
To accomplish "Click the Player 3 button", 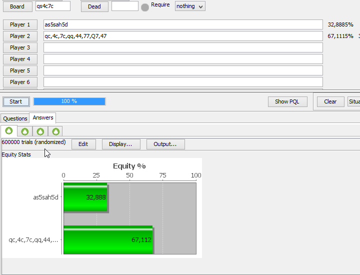I will [x=20, y=47].
